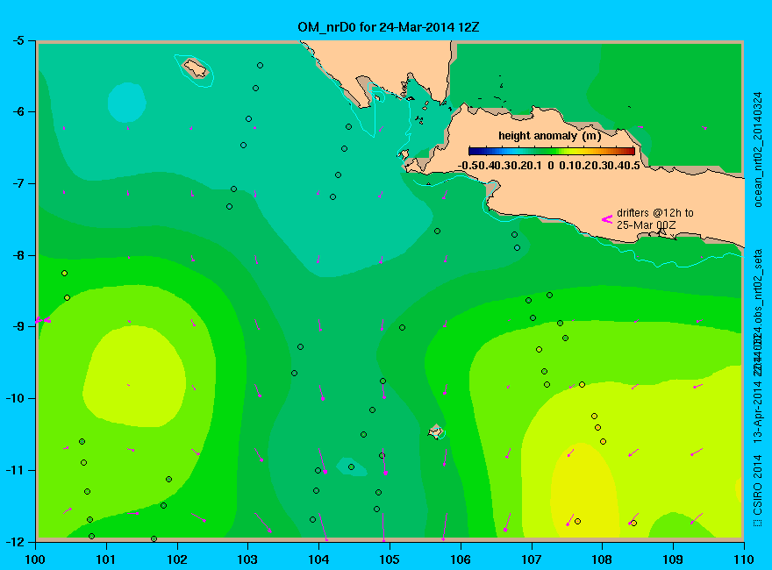Click longitude tick label 102

(x=176, y=559)
